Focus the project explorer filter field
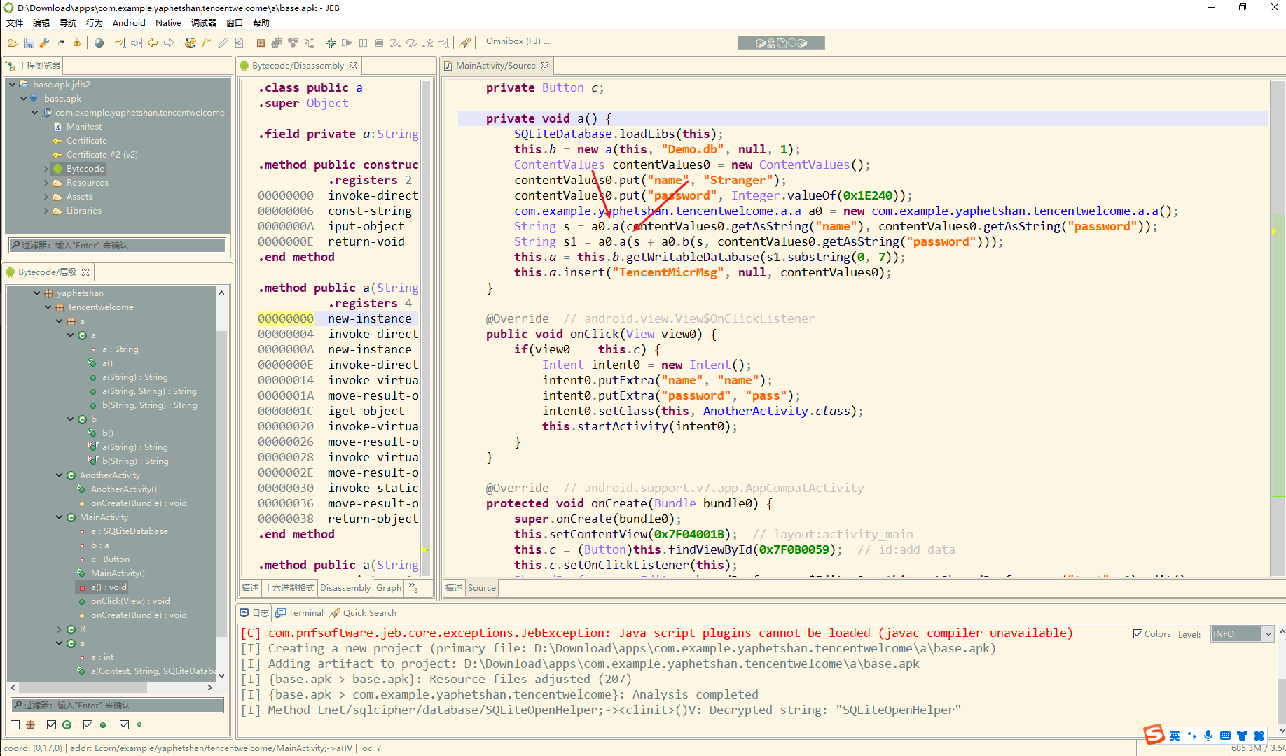Viewport: 1286px width, 756px height. (117, 246)
